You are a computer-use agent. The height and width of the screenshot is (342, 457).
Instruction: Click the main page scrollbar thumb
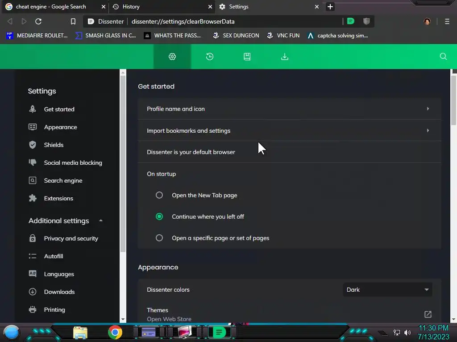pos(453,100)
